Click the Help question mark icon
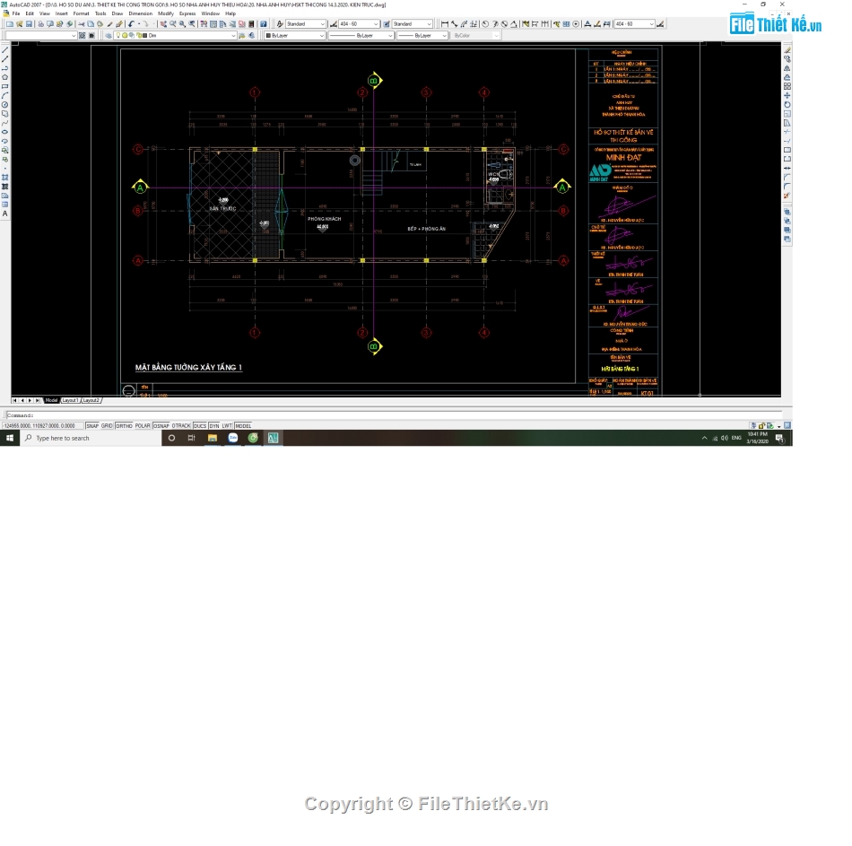The height and width of the screenshot is (846, 852). (x=264, y=24)
